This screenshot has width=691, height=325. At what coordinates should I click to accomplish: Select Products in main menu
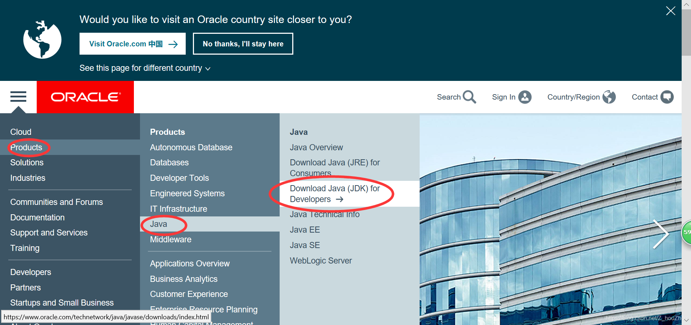(26, 147)
